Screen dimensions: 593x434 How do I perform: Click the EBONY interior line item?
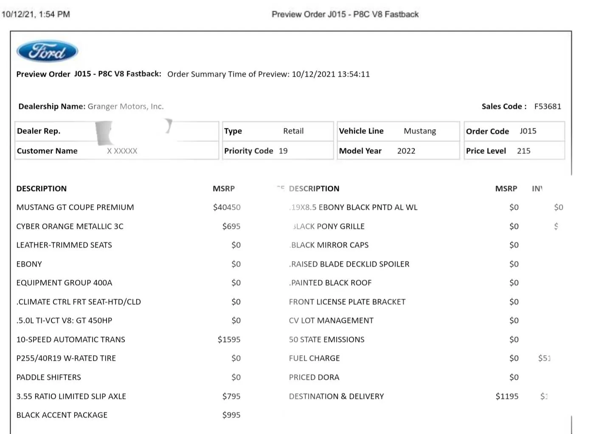(x=29, y=264)
